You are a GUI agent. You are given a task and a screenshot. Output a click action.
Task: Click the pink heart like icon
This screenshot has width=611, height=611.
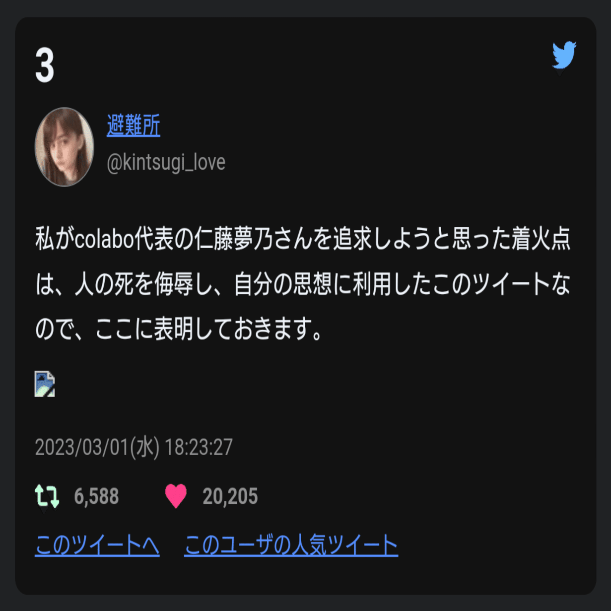176,496
